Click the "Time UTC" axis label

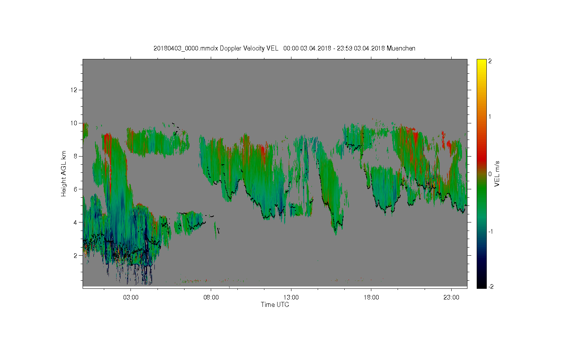pyautogui.click(x=275, y=305)
